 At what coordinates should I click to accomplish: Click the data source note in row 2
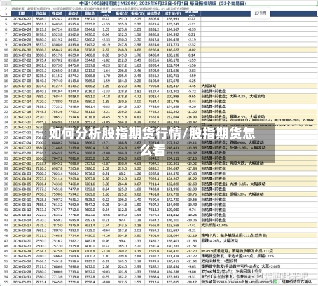pos(100,9)
